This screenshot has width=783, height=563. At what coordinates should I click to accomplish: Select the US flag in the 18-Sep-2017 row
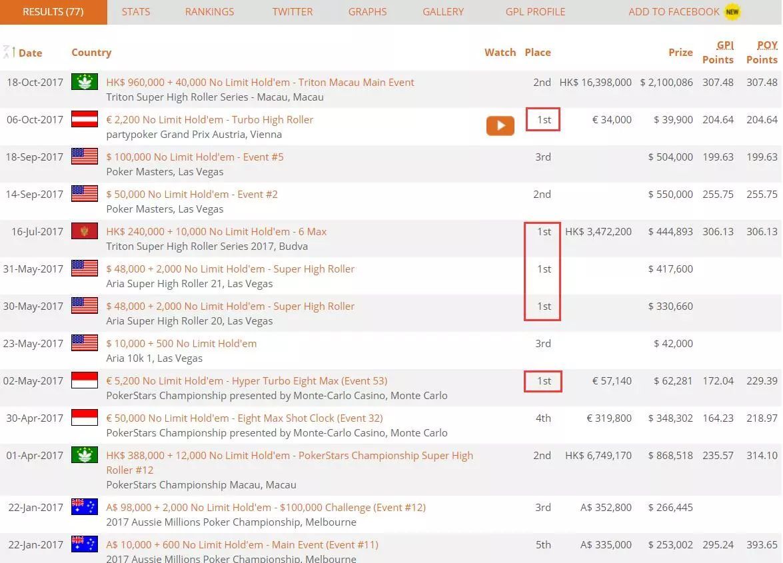tap(85, 156)
